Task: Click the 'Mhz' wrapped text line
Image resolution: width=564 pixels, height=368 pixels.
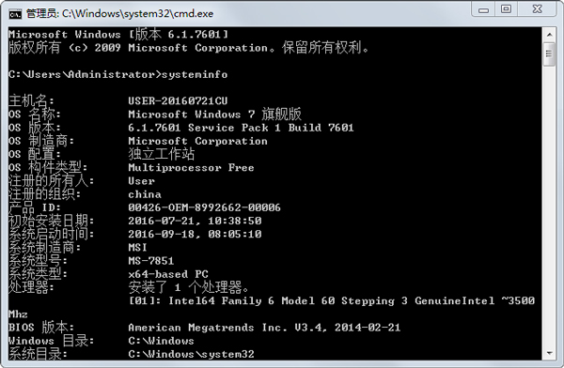Action: pyautogui.click(x=18, y=314)
